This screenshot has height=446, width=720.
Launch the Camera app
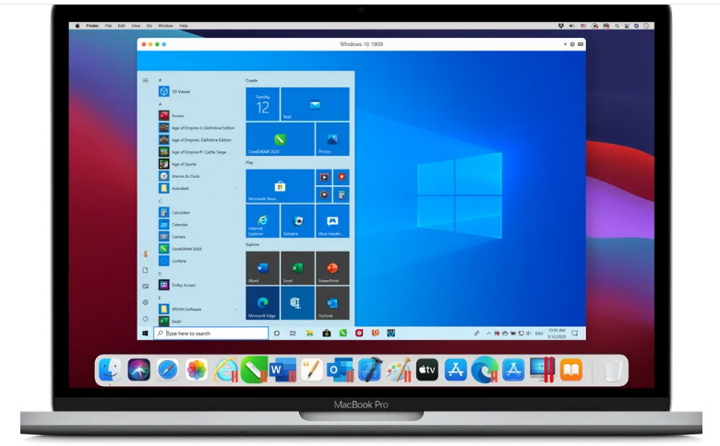pos(173,237)
